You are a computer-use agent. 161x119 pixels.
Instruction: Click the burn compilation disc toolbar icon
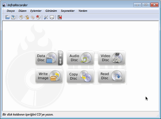point(21,17)
